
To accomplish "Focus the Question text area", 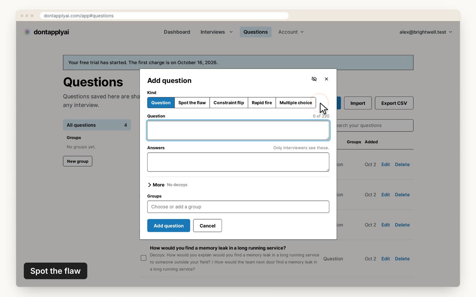I will tap(238, 130).
